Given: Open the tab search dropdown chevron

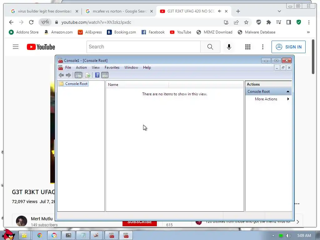Looking at the screenshot, I should point(279,11).
